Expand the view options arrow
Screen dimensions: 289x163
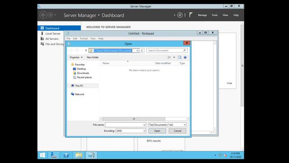click(x=174, y=58)
